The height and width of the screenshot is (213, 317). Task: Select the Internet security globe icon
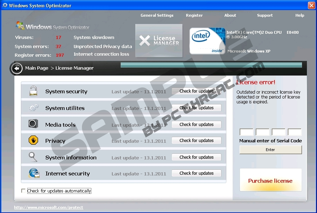tap(34, 173)
